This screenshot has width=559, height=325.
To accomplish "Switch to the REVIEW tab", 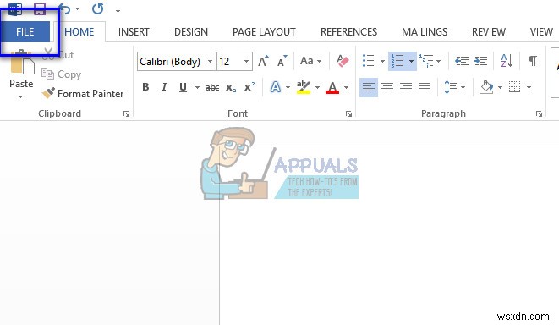I will point(489,32).
